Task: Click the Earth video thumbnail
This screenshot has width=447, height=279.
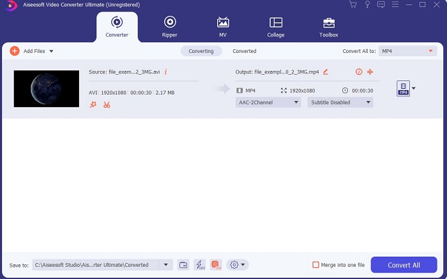Action: pos(47,89)
